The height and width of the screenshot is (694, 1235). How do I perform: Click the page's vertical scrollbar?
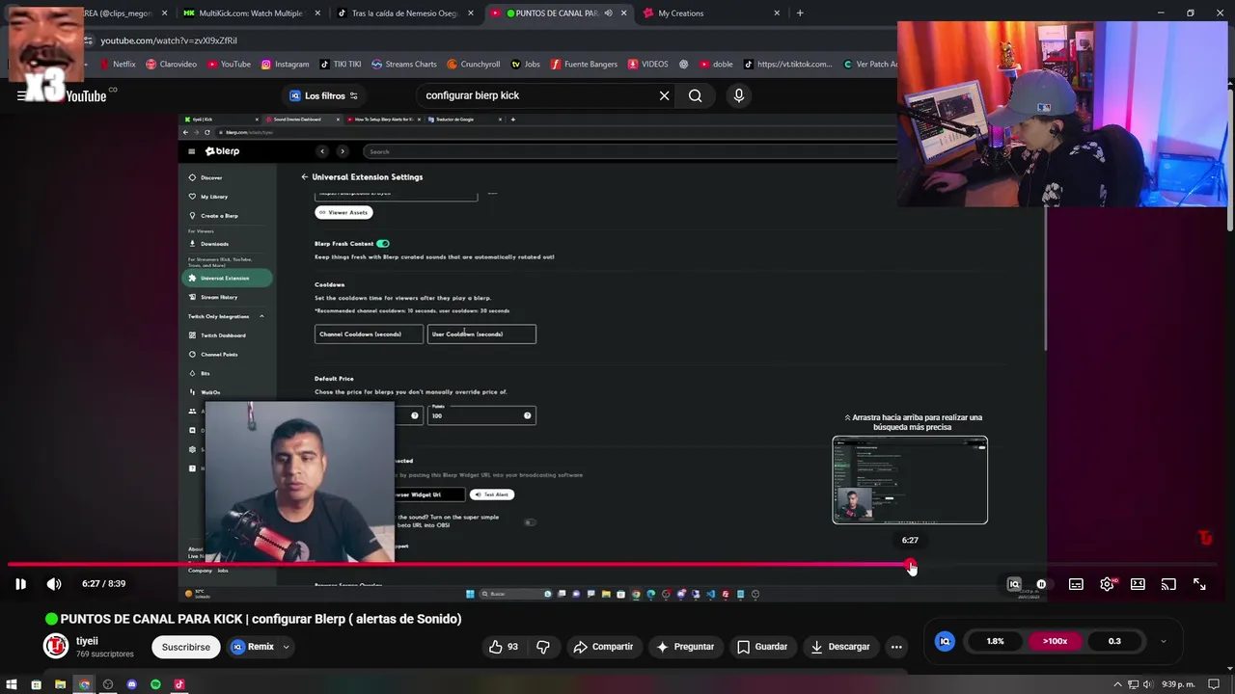(x=1230, y=159)
